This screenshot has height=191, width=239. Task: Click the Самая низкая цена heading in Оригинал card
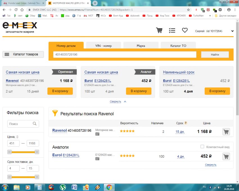tap(22, 72)
